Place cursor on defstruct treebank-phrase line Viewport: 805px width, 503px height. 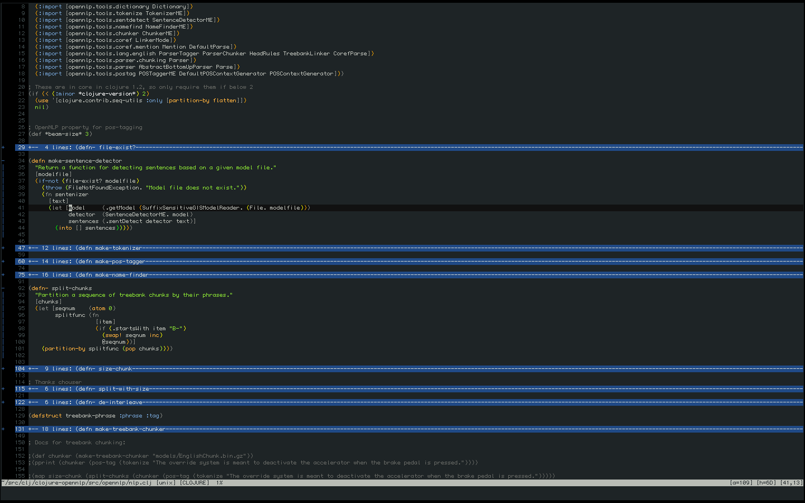(96, 416)
